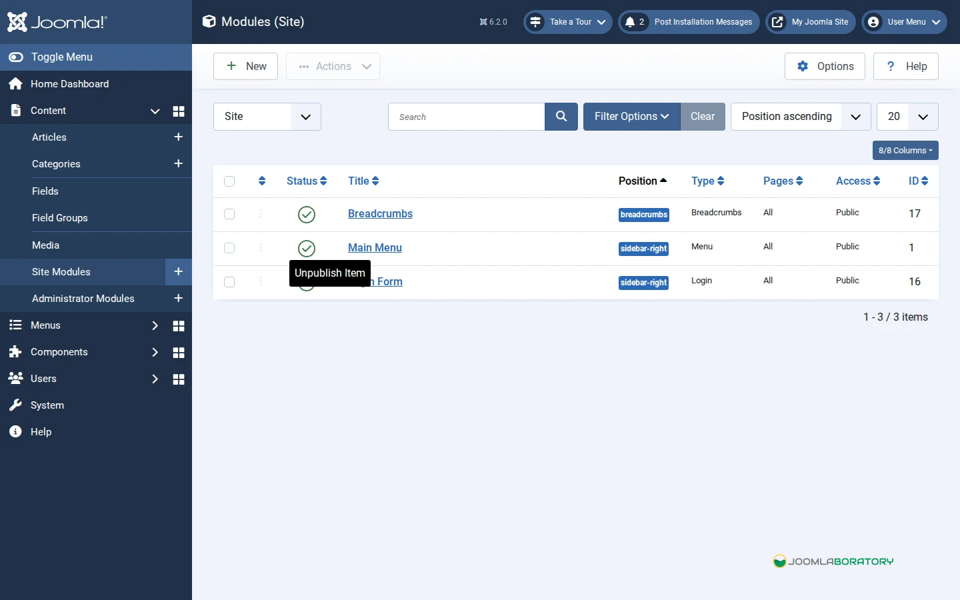
Task: Click the drag handle of the Breadcrumbs row
Action: click(261, 214)
